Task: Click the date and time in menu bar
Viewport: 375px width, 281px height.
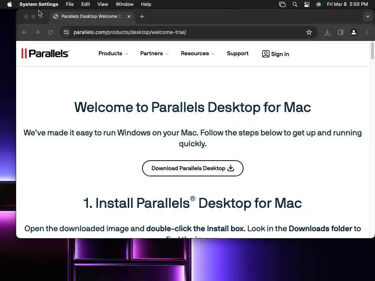Action: point(347,4)
